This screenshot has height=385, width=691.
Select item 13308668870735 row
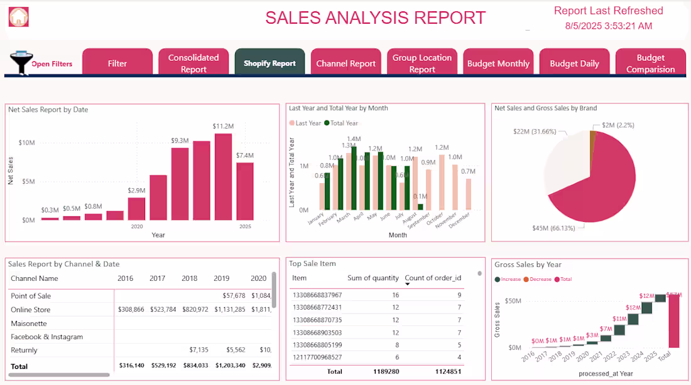click(x=377, y=320)
